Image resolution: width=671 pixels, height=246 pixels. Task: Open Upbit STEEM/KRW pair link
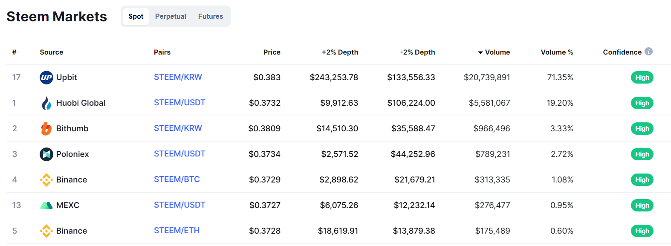click(178, 77)
